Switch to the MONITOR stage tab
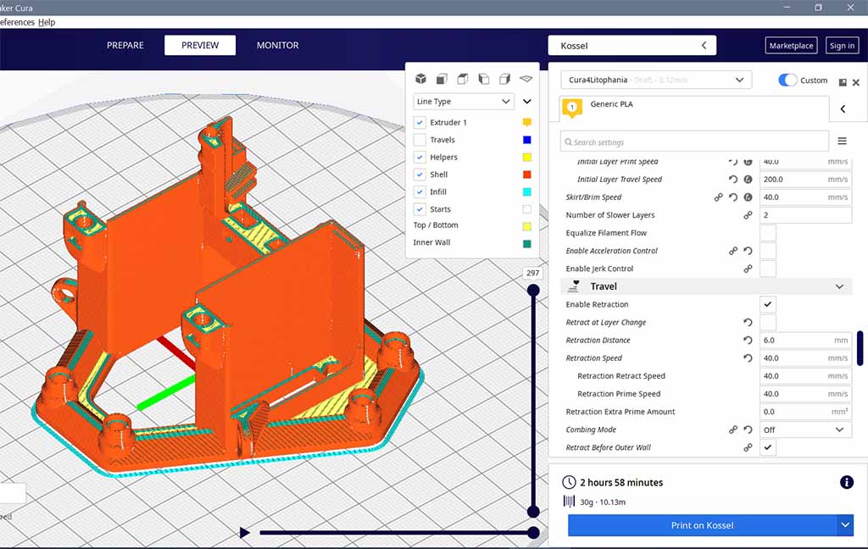 [x=277, y=46]
